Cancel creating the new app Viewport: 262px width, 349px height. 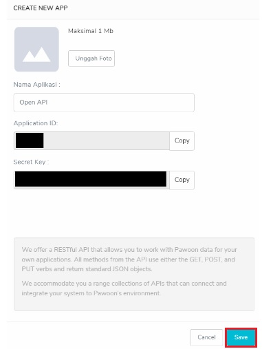point(206,337)
